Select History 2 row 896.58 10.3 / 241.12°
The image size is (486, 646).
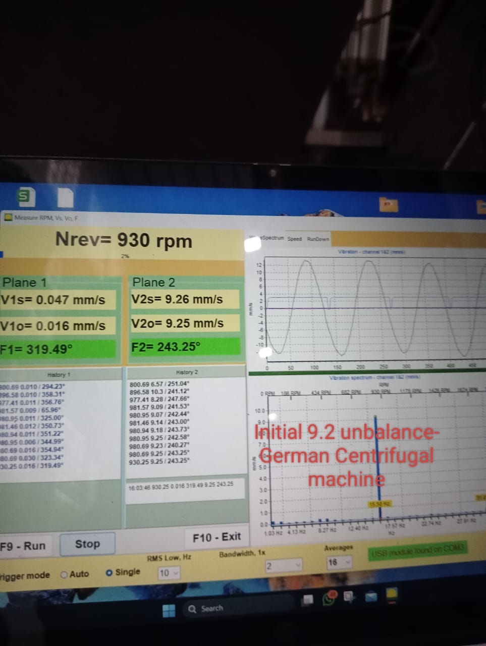pyautogui.click(x=159, y=392)
